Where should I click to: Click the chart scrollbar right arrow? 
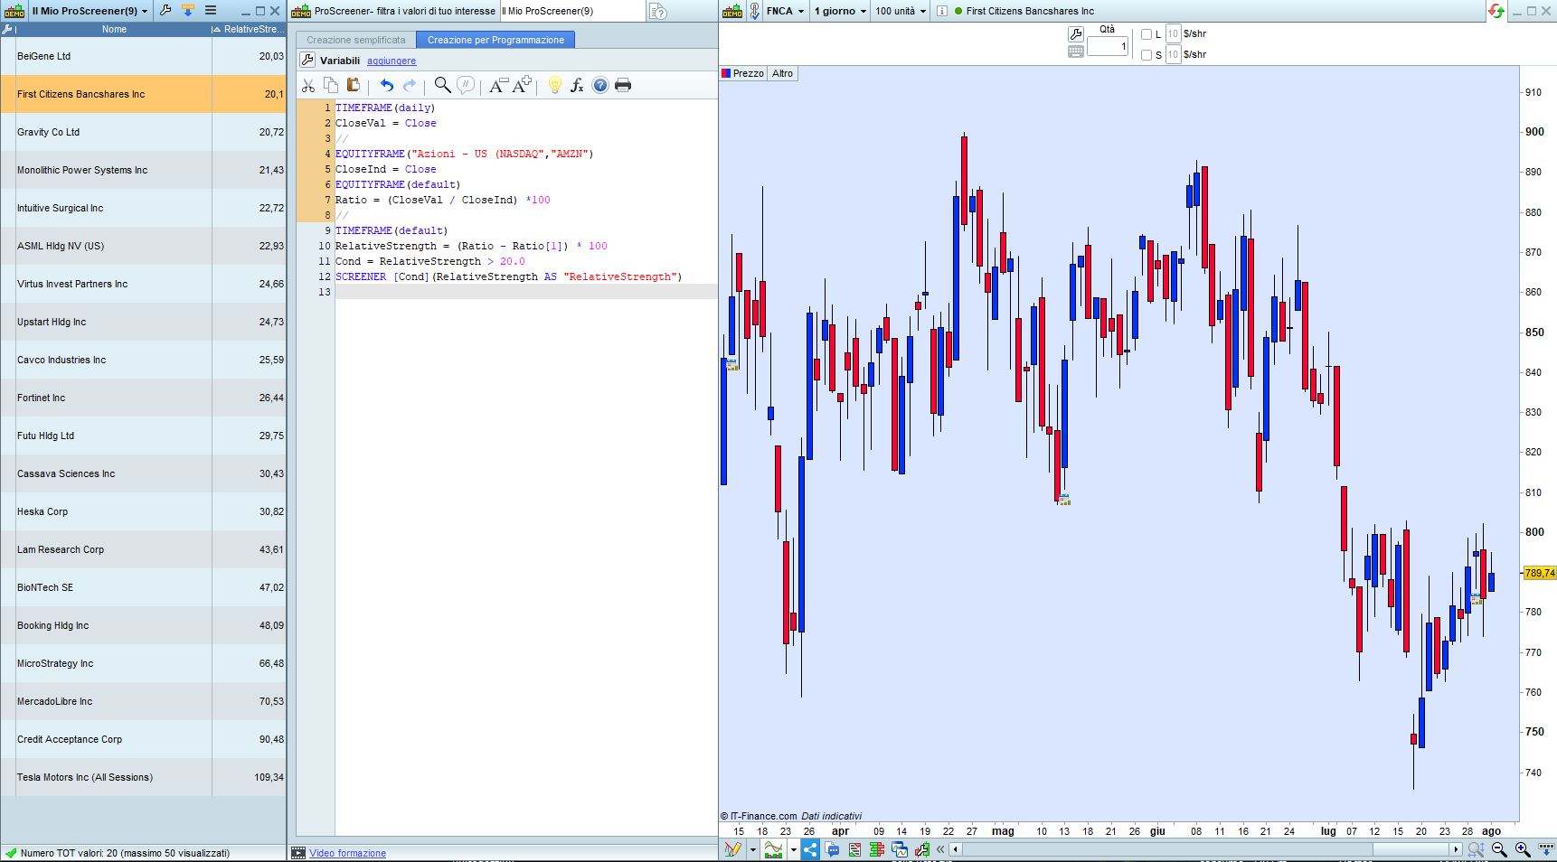(x=1456, y=849)
